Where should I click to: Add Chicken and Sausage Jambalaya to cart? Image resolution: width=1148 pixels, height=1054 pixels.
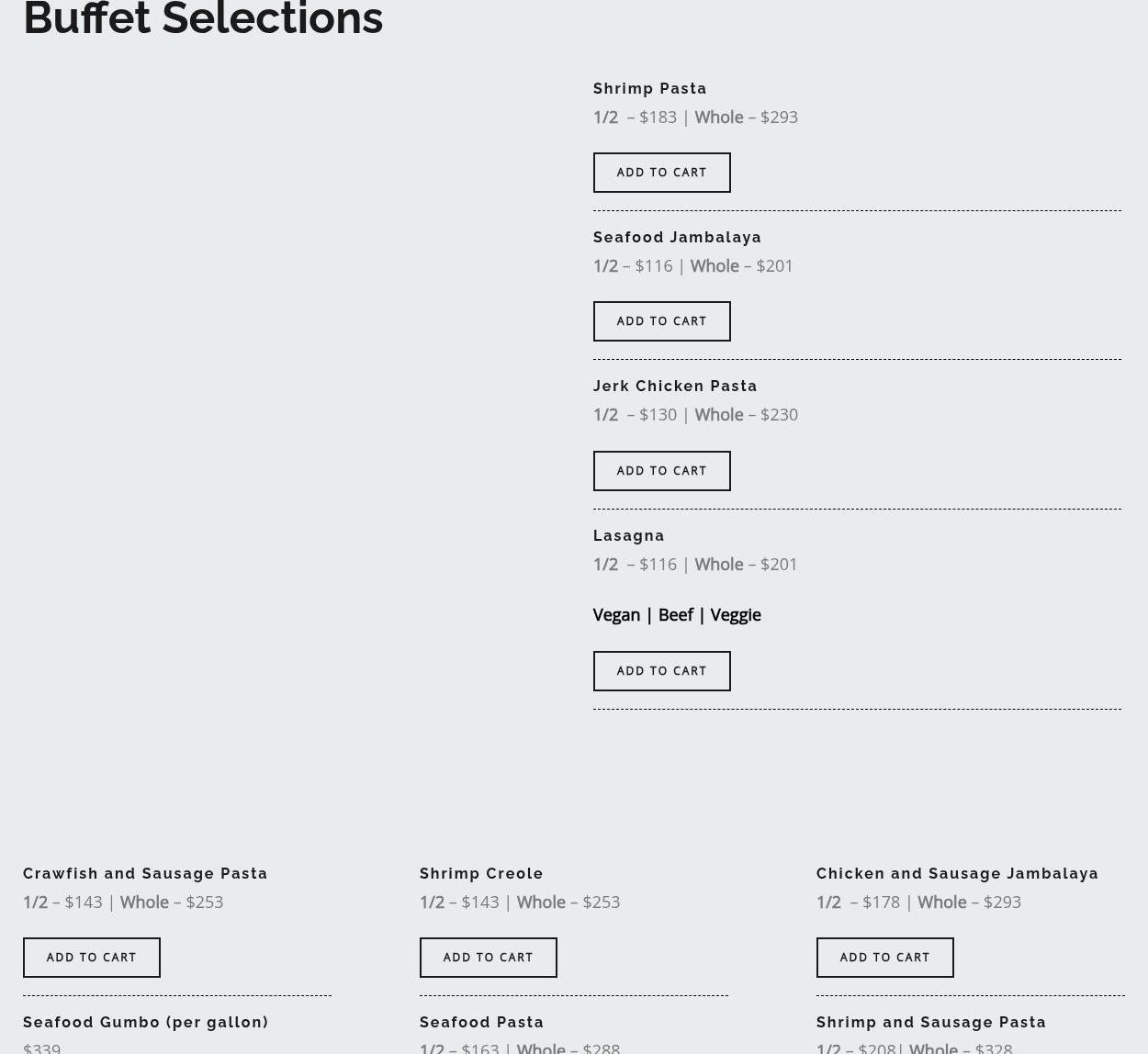[x=884, y=958]
